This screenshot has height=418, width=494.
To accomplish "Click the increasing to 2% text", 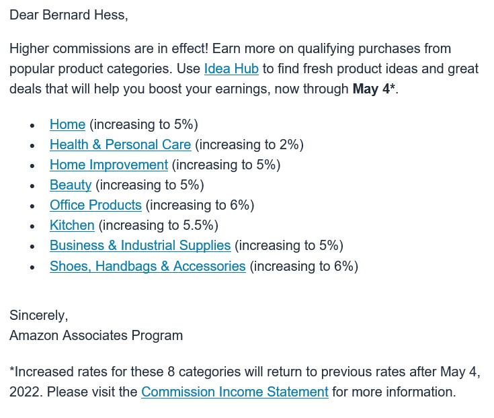I will click(249, 145).
